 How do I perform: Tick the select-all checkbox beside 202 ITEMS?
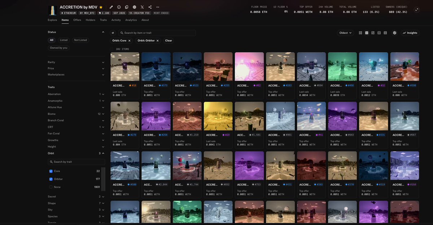pos(112,49)
